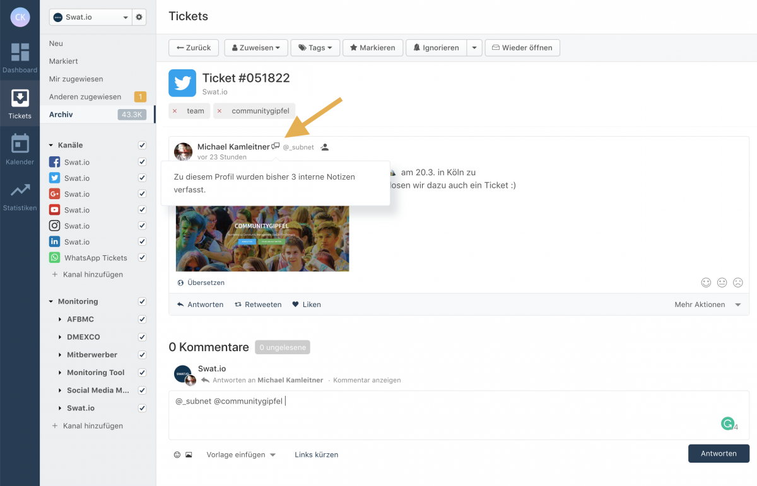Open the Zuweisen dropdown

click(256, 48)
